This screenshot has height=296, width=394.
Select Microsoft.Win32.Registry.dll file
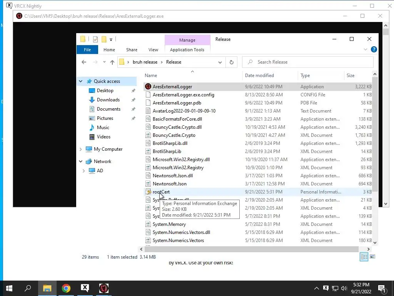[258, 160]
